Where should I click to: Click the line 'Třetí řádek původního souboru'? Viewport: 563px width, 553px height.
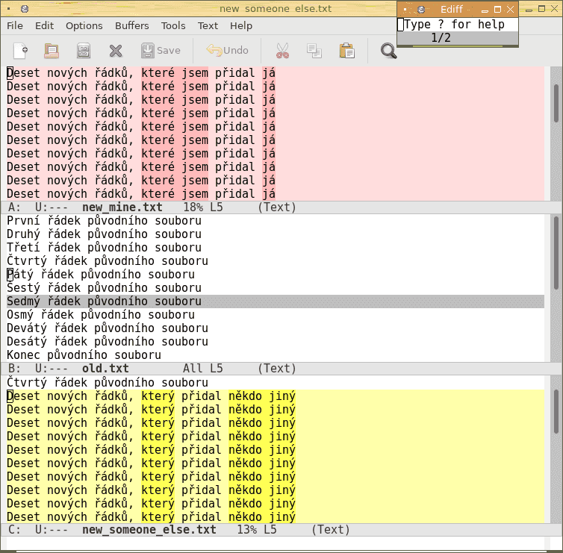pos(104,248)
